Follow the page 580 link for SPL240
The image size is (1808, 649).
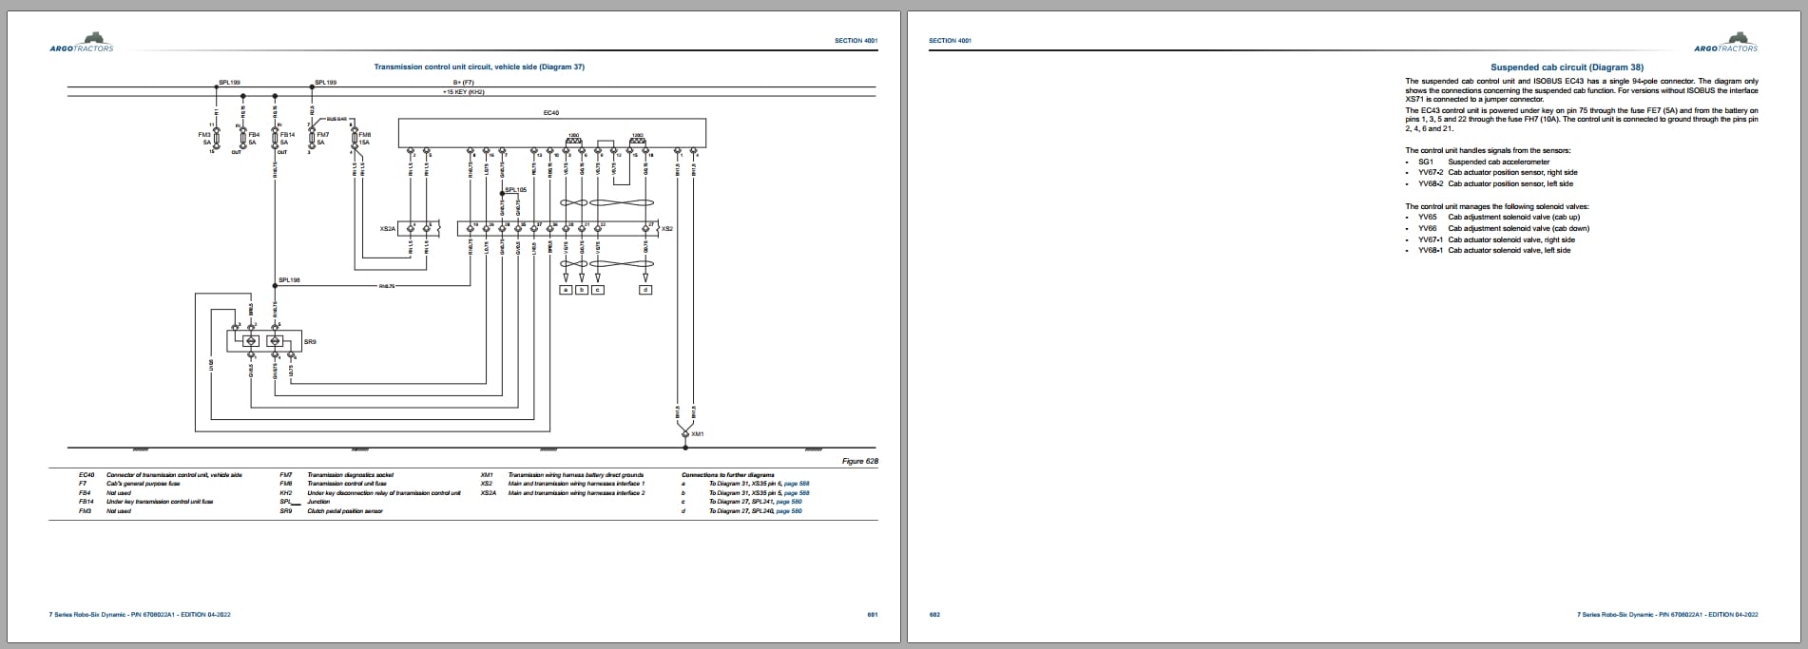click(789, 511)
